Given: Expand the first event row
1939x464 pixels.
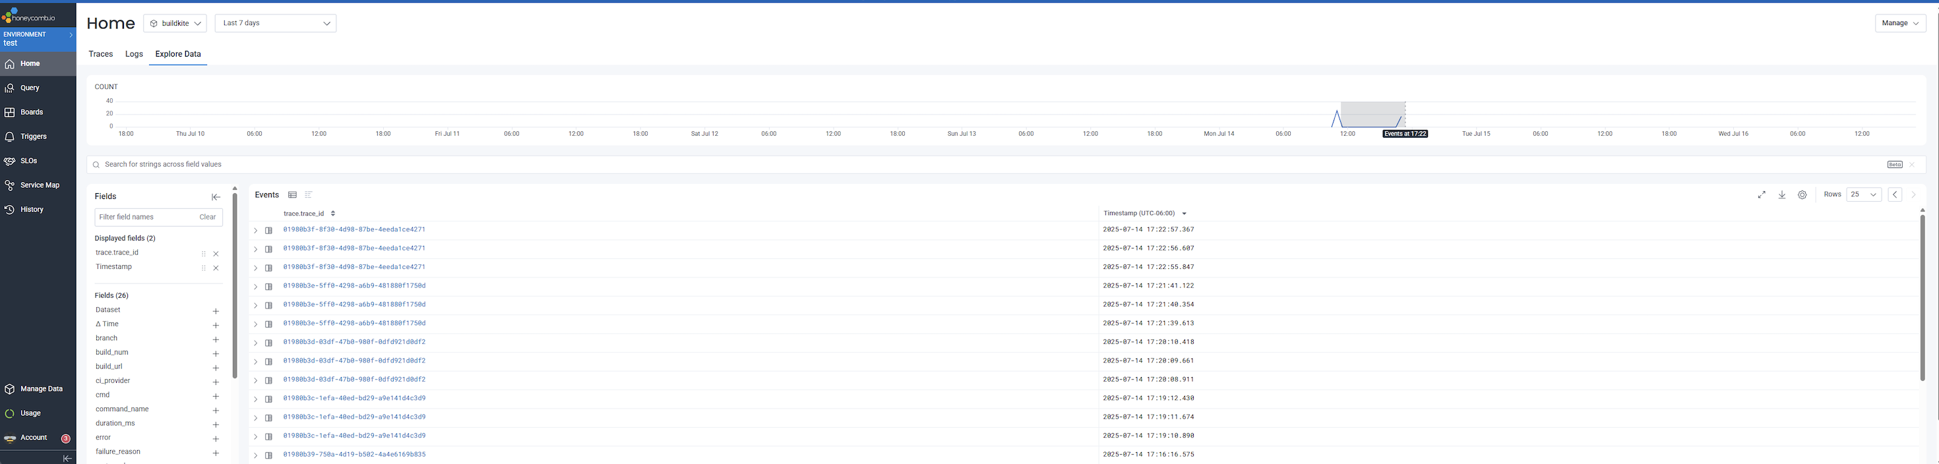Looking at the screenshot, I should [x=255, y=231].
